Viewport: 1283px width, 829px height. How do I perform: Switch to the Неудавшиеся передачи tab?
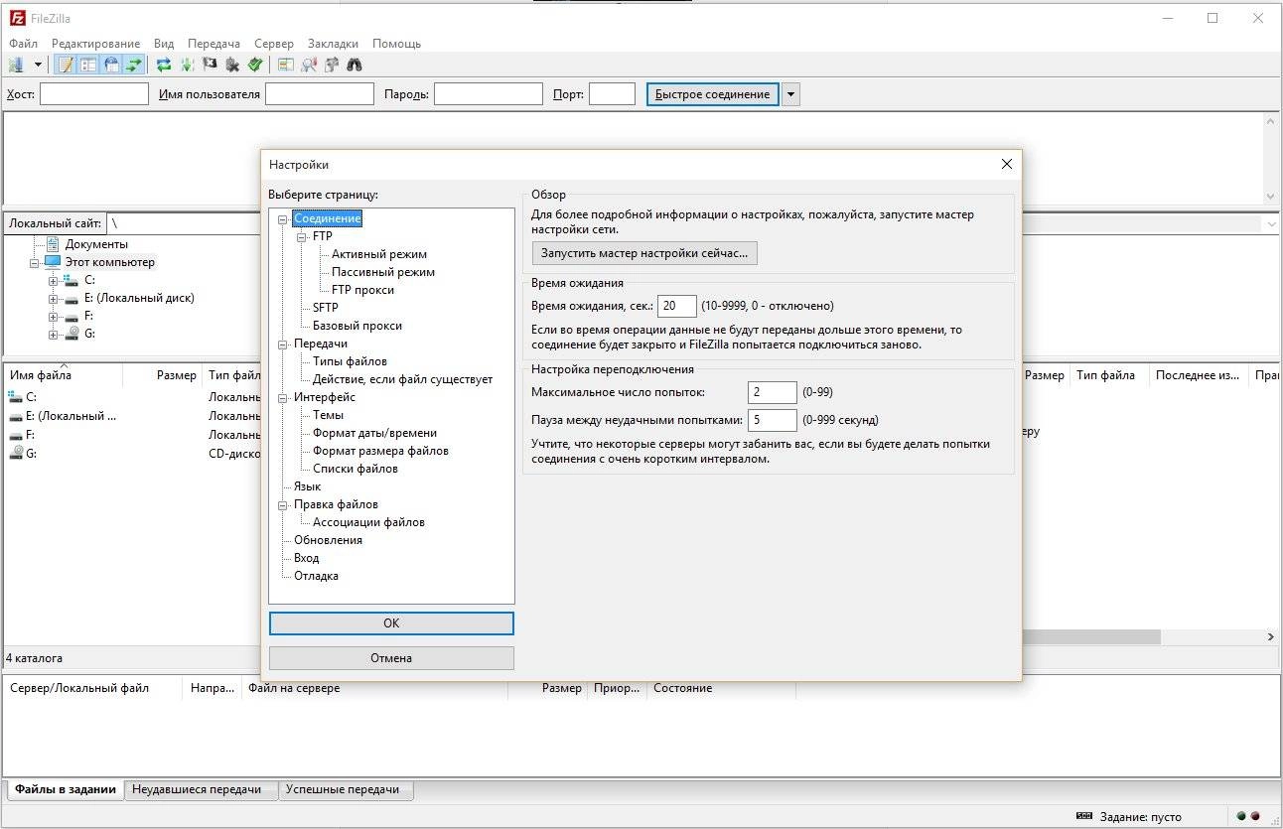(203, 790)
